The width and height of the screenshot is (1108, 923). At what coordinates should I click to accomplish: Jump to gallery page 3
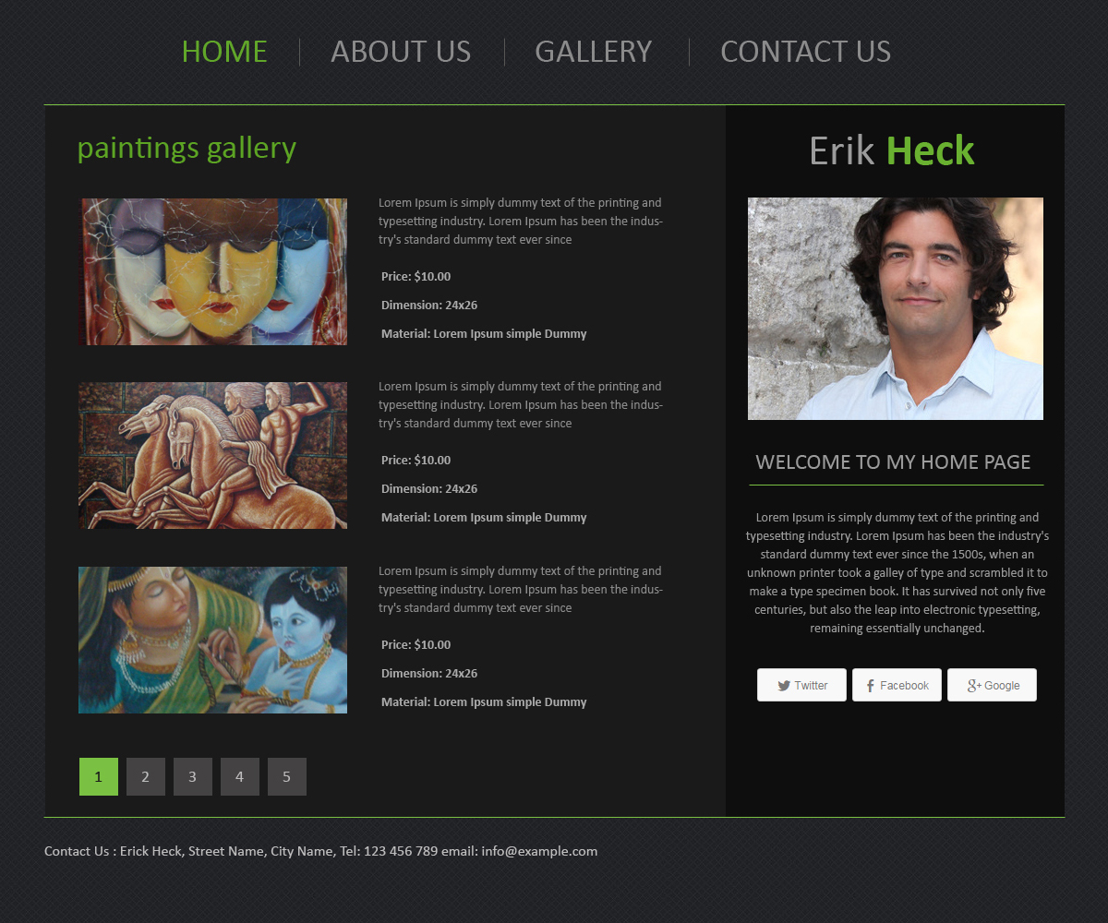tap(193, 776)
